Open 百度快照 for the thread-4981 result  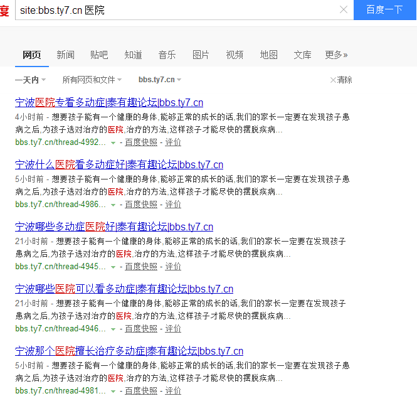coord(141,390)
